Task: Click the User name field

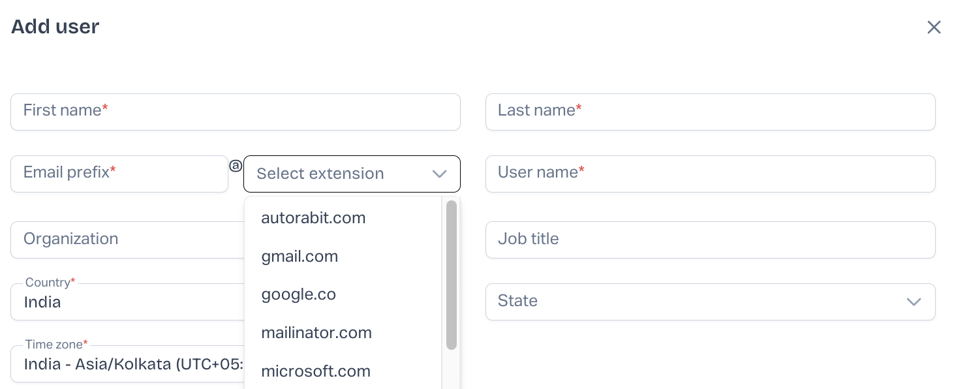Action: [710, 174]
